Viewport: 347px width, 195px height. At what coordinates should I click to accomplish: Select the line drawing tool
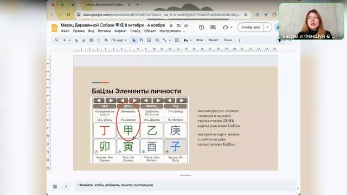click(x=164, y=40)
